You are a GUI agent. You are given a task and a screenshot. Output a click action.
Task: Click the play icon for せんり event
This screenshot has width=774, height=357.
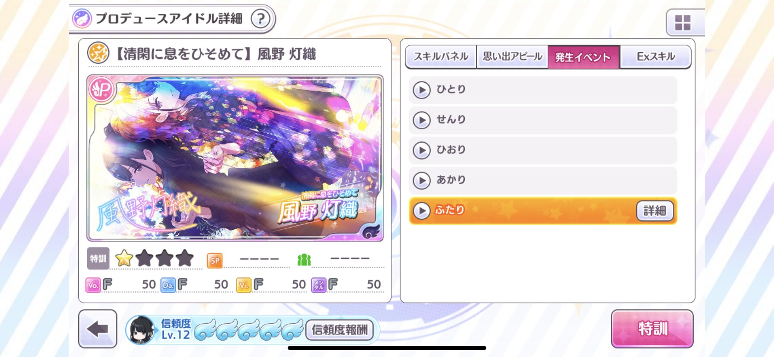[422, 120]
